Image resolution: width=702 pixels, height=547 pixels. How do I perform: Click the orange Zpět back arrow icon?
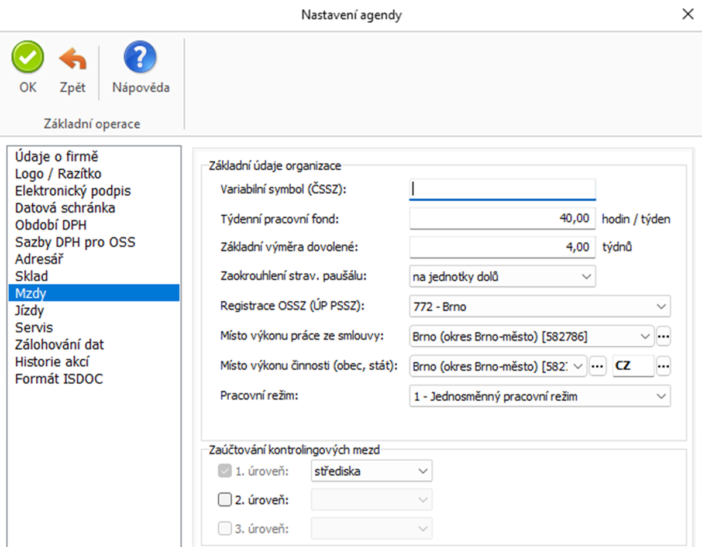(x=73, y=59)
